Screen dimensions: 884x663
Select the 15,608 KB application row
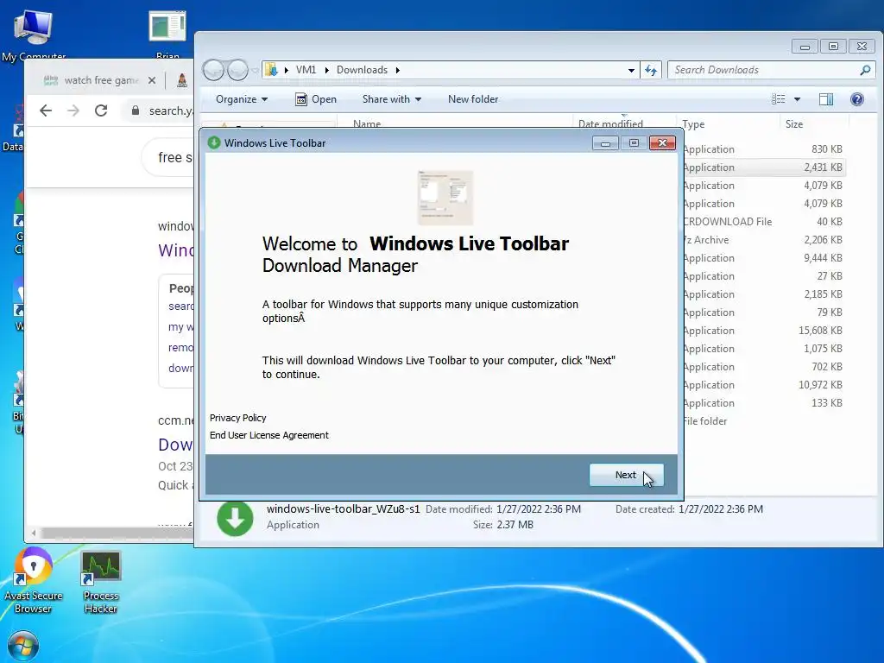click(x=764, y=331)
